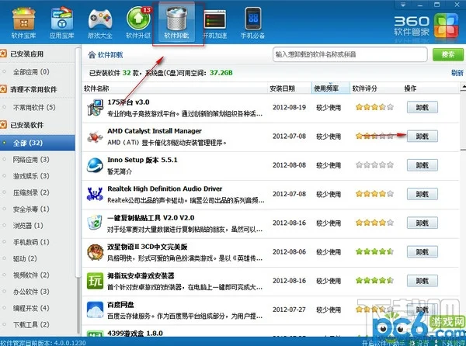Click the 175平台 v3.0 program icon
The width and height of the screenshot is (466, 346).
tap(95, 108)
